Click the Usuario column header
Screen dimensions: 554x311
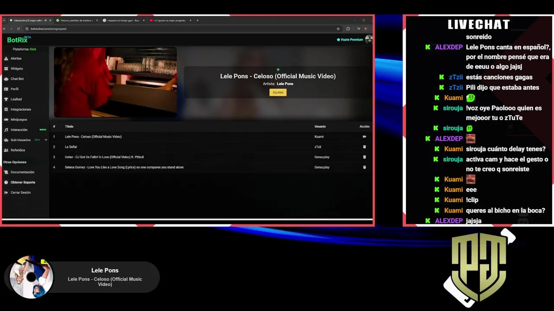320,127
